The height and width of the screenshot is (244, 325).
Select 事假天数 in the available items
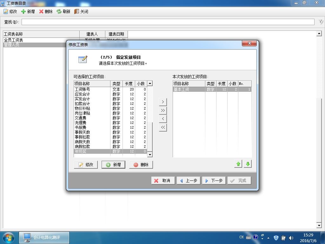[110, 132]
